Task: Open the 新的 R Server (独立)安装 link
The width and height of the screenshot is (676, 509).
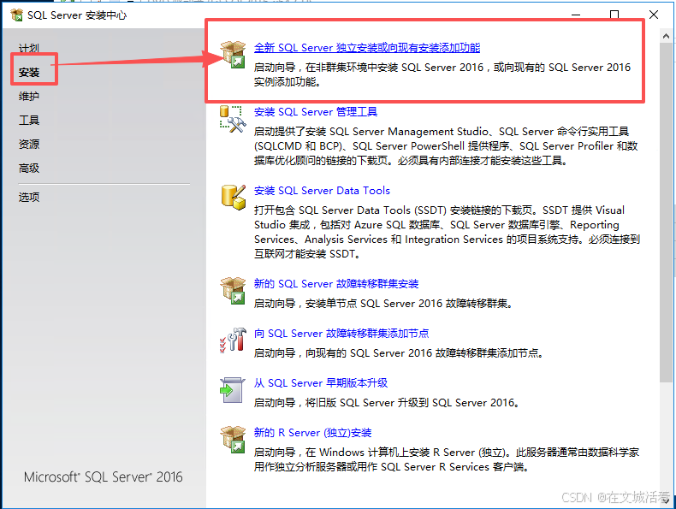Action: coord(312,432)
